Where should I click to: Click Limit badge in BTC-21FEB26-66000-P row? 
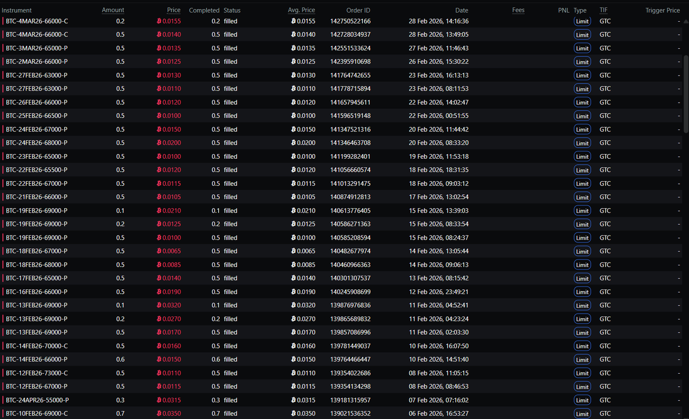(x=582, y=197)
